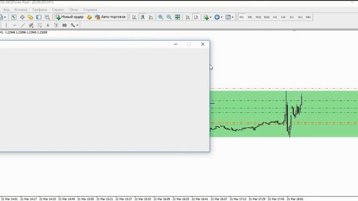Close the blank dialog window

[x=202, y=44]
